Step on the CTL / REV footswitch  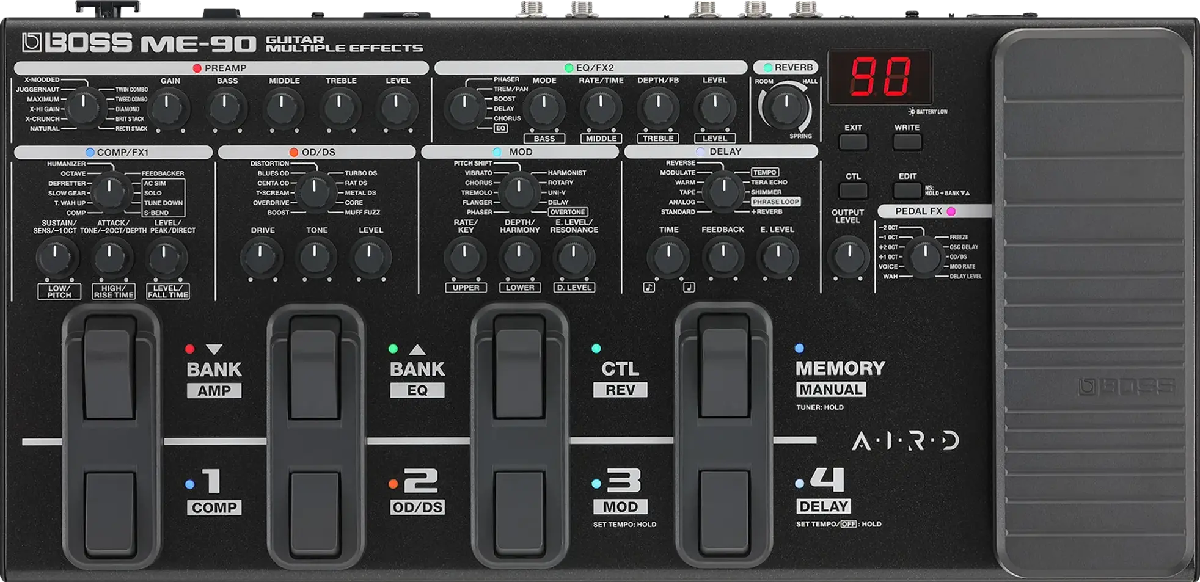(x=519, y=366)
